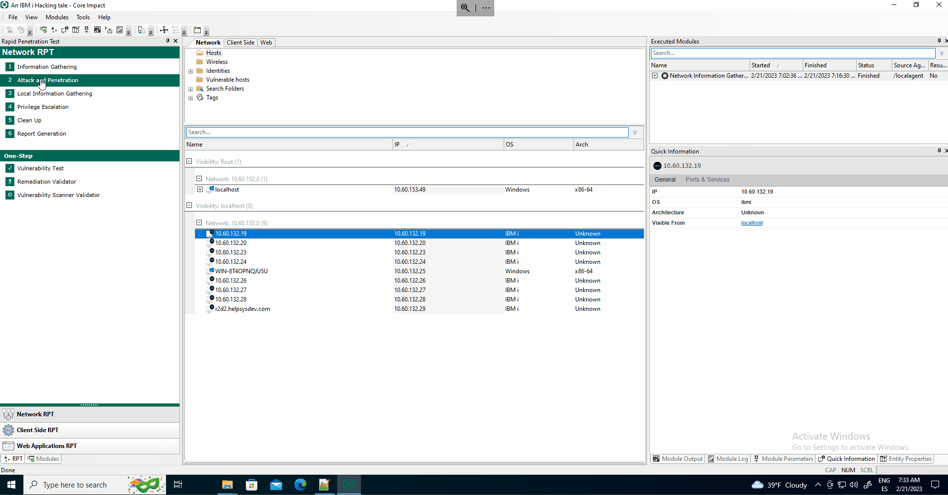Click the module log report toolbar icon

(119, 30)
